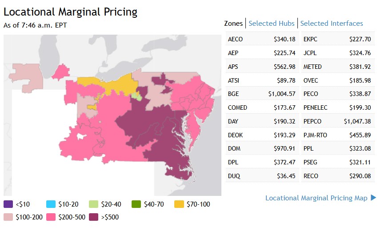Click the PEPCO zone row
Viewport: 381px width, 231px height.
click(337, 121)
